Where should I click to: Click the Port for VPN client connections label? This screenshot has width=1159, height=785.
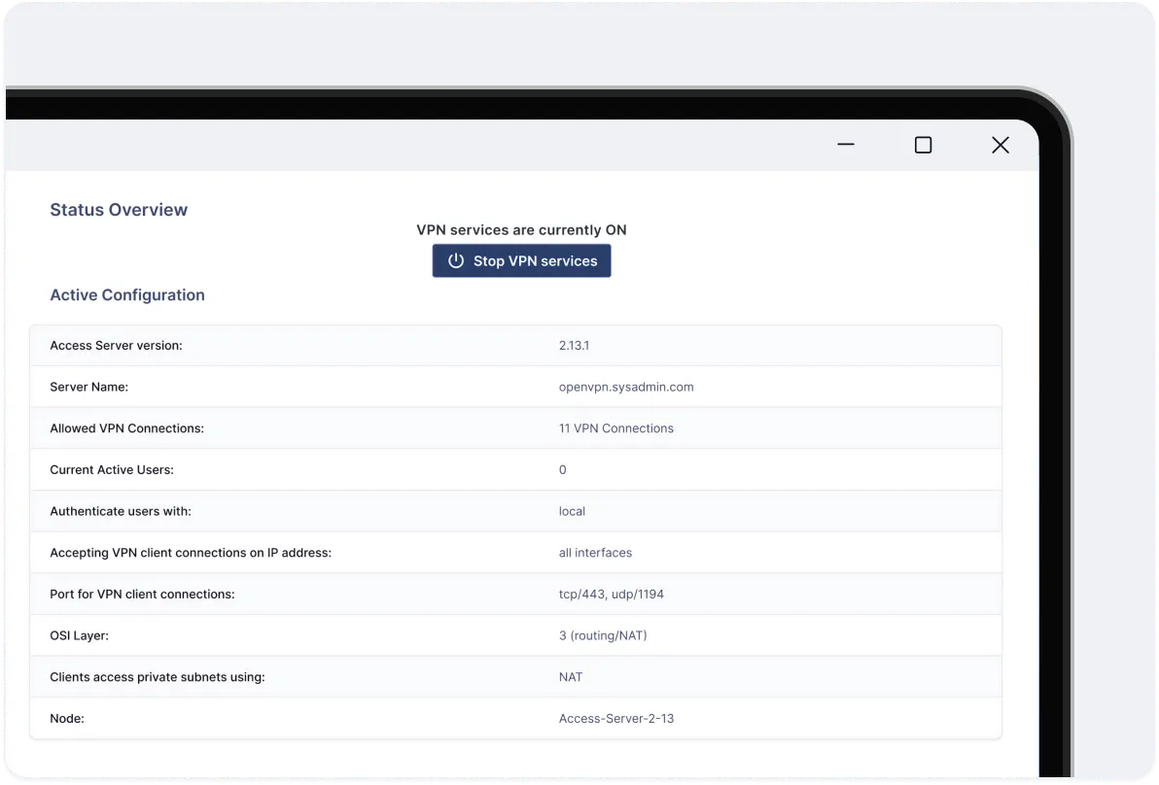coord(142,594)
